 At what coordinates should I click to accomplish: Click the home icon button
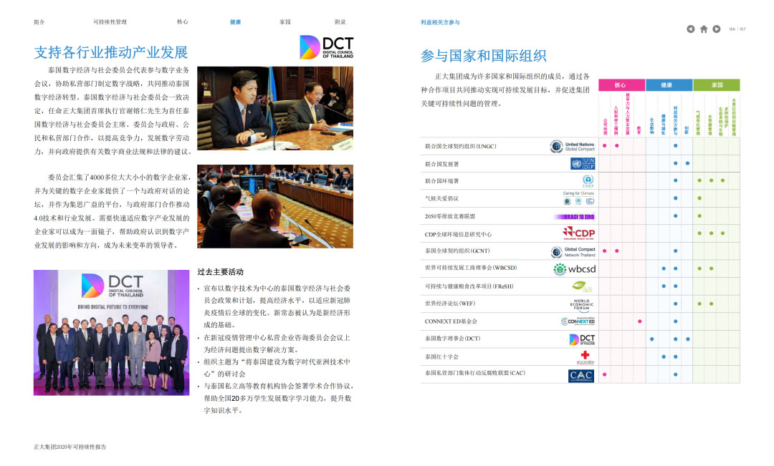pyautogui.click(x=704, y=29)
